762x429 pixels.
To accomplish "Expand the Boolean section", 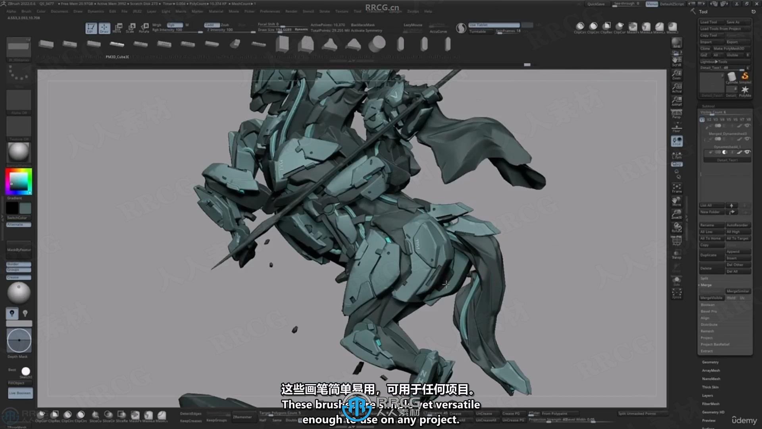I will pos(708,305).
